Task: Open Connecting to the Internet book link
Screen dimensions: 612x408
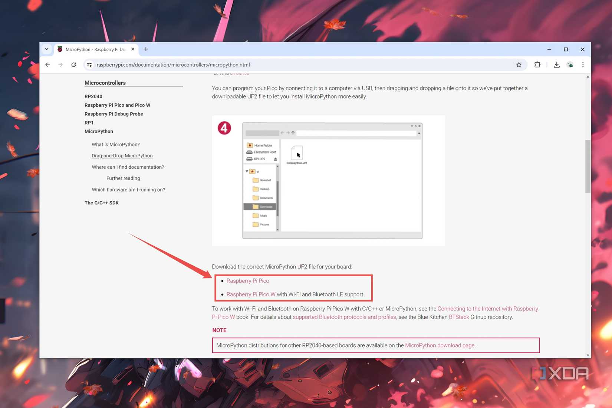Action: (375, 313)
